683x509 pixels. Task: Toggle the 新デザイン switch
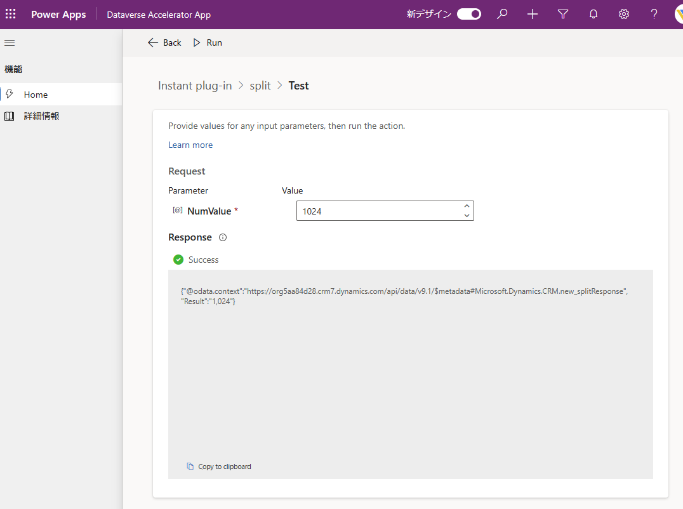point(469,14)
